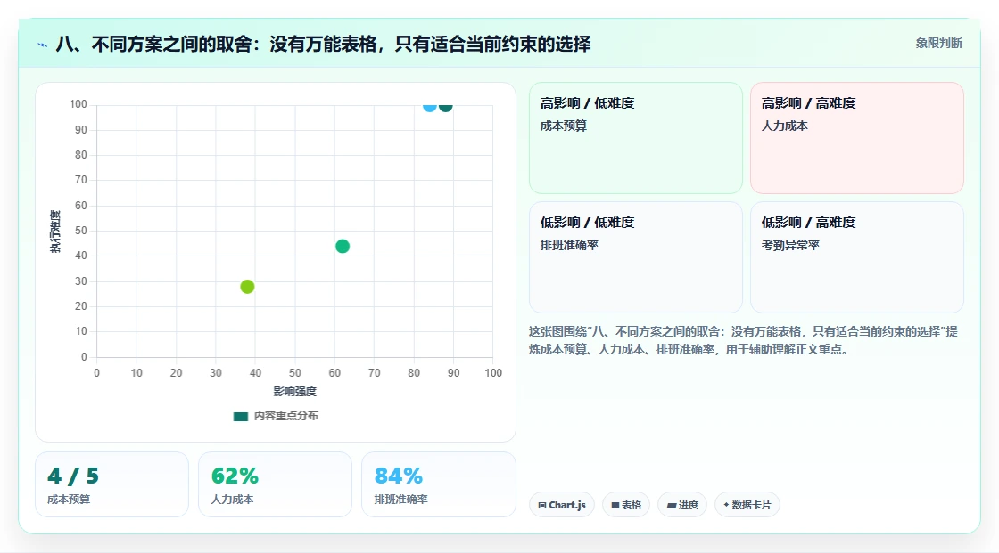This screenshot has width=999, height=553.
Task: Click the 进度 tag
Action: click(682, 505)
